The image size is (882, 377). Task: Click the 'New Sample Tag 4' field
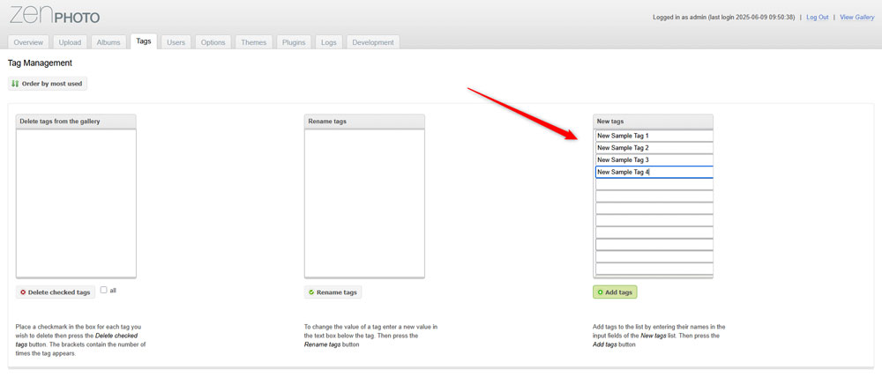click(654, 172)
